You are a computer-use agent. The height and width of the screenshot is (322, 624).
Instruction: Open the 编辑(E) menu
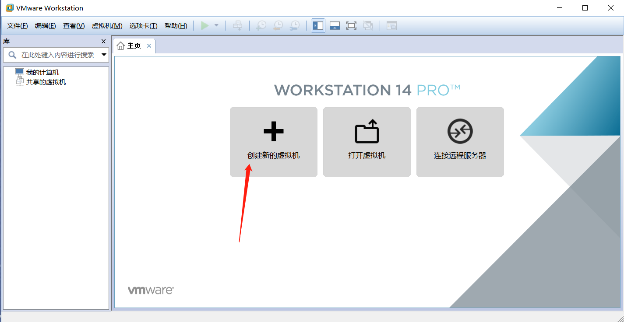46,26
